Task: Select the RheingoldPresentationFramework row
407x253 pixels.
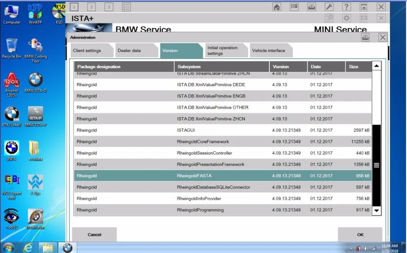Action: point(223,164)
